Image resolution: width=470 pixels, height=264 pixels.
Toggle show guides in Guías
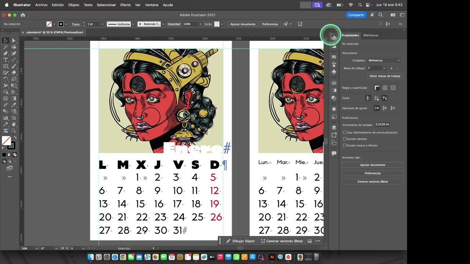[x=368, y=98]
